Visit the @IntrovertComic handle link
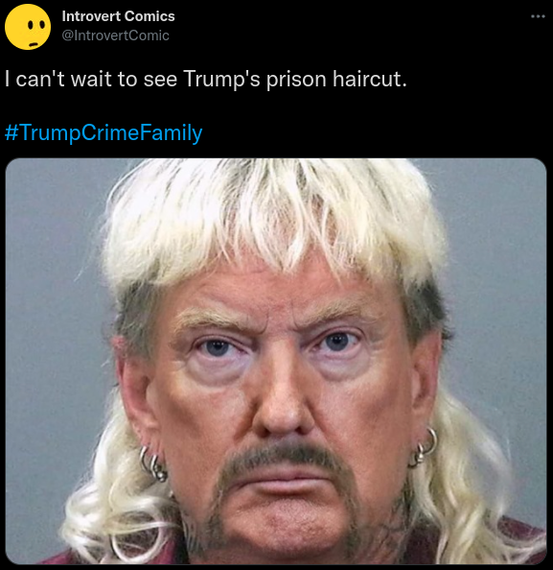Viewport: 553px width, 570px height. click(115, 36)
